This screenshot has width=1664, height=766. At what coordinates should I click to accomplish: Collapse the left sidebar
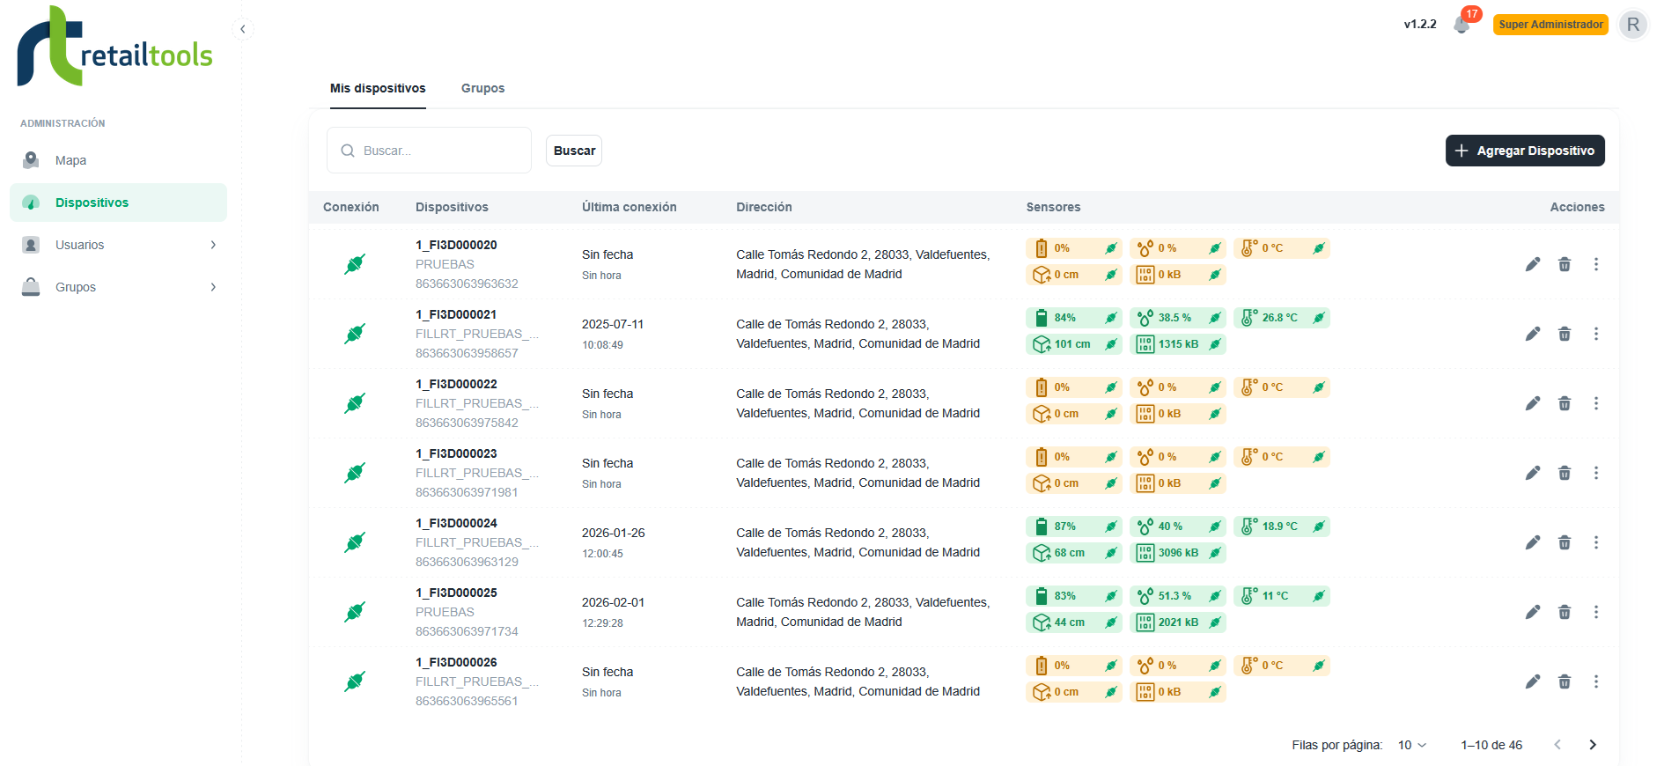click(243, 29)
